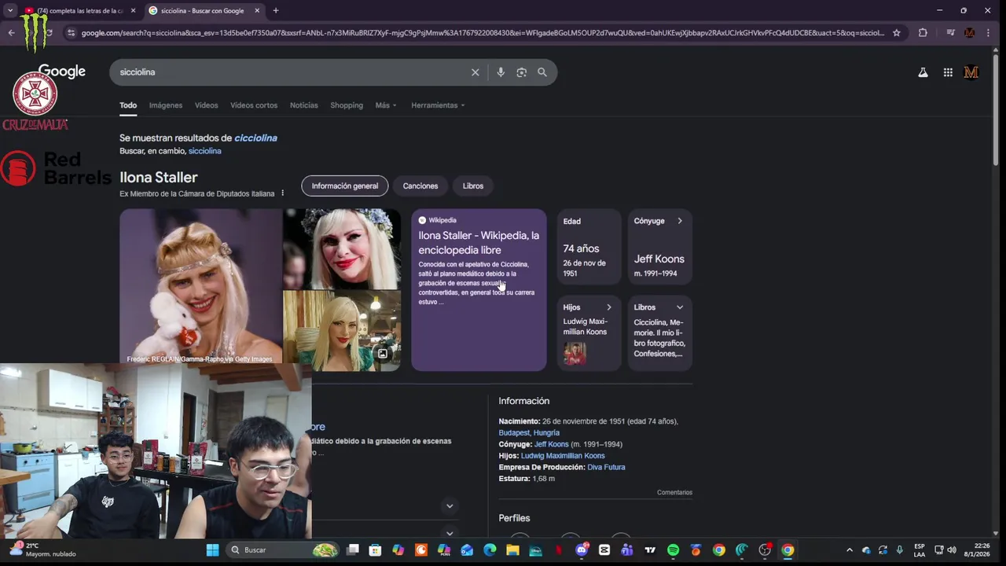Open TradingView from the taskbar

coord(650,550)
